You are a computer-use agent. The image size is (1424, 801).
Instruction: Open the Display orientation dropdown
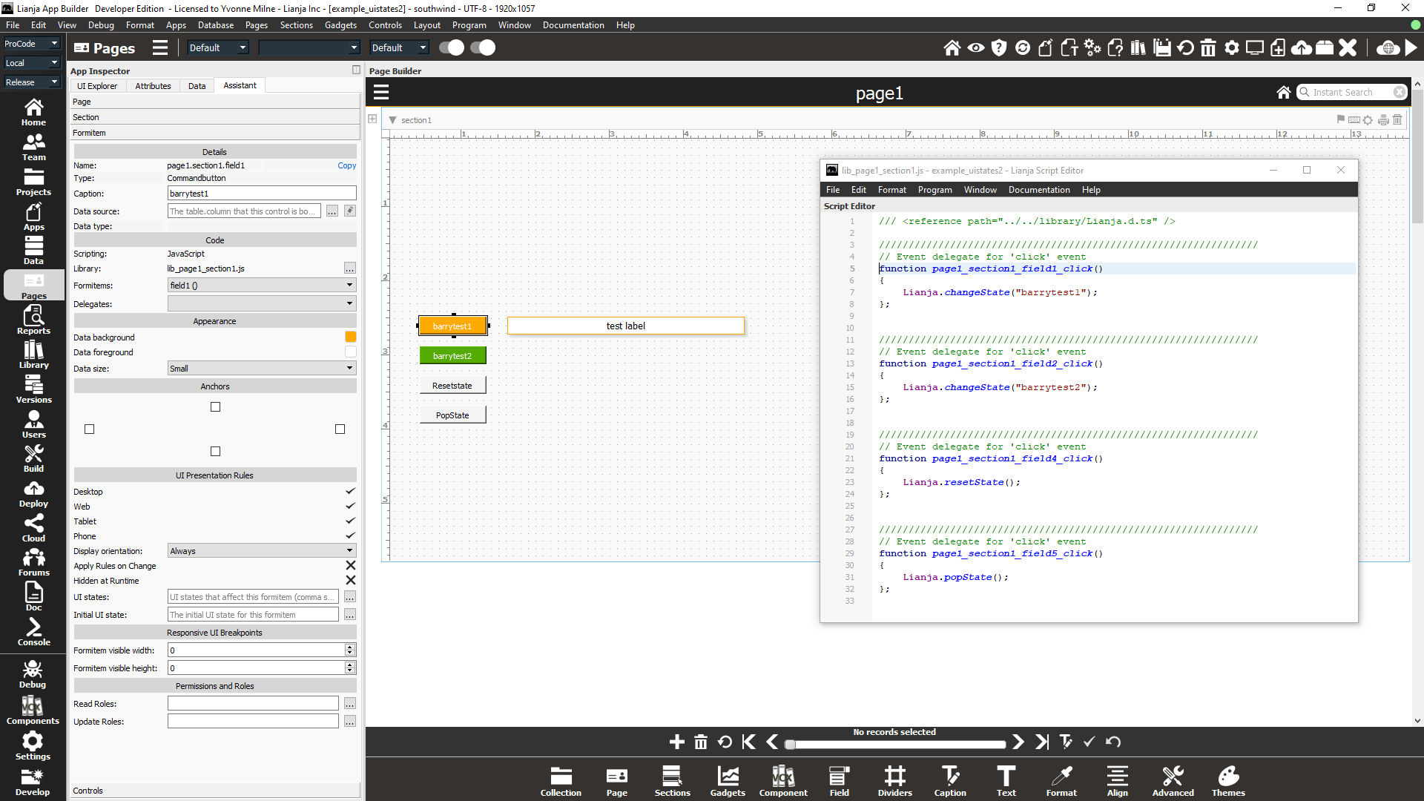261,551
